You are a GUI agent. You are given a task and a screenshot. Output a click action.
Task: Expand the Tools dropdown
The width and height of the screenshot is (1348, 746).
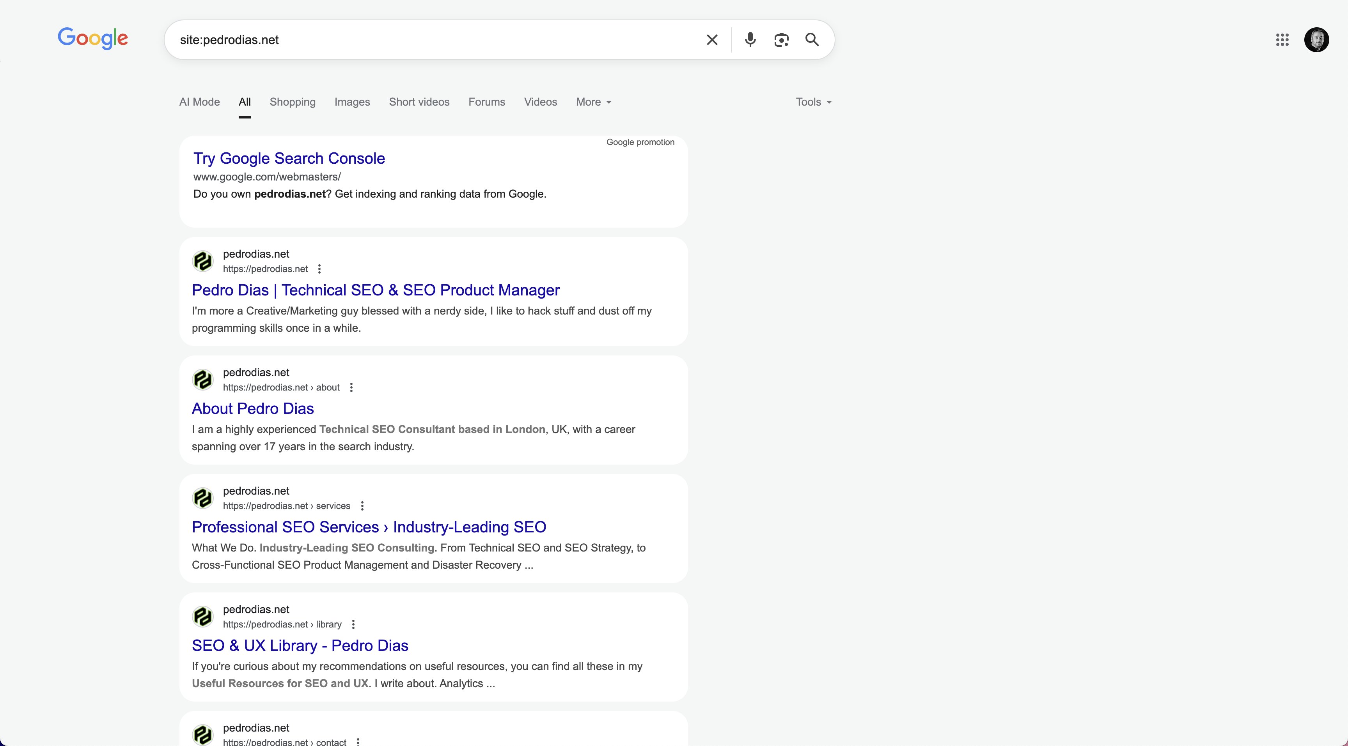(814, 102)
